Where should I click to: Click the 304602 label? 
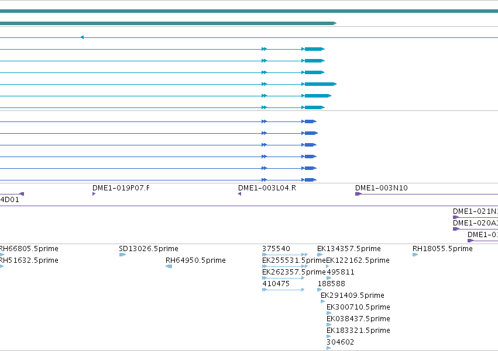(340, 342)
